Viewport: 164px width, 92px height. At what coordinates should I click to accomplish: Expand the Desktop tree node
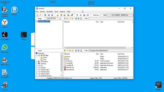tap(37, 64)
